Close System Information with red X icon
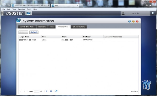This screenshot has width=157, height=96. click(137, 21)
